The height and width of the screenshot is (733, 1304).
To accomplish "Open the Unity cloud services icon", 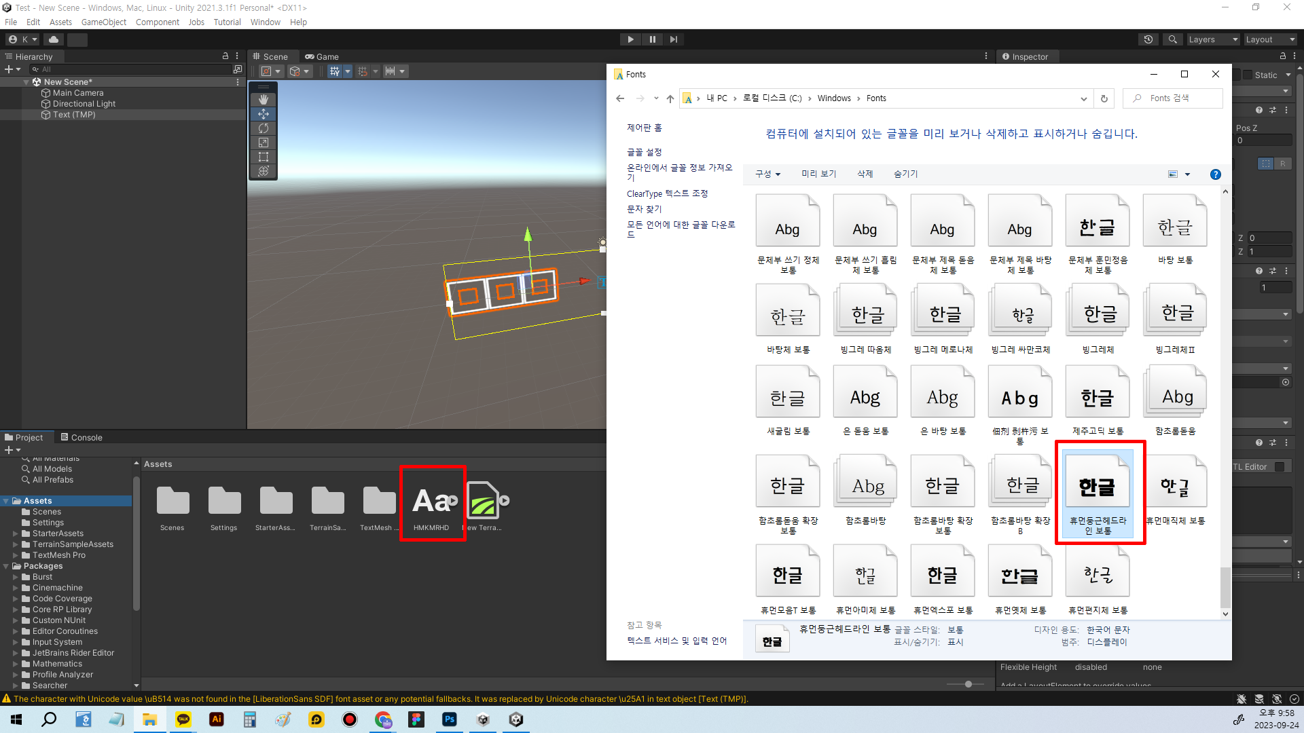I will pyautogui.click(x=54, y=39).
